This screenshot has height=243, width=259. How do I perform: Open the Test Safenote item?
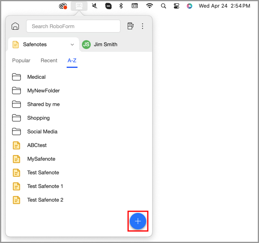pyautogui.click(x=79, y=173)
